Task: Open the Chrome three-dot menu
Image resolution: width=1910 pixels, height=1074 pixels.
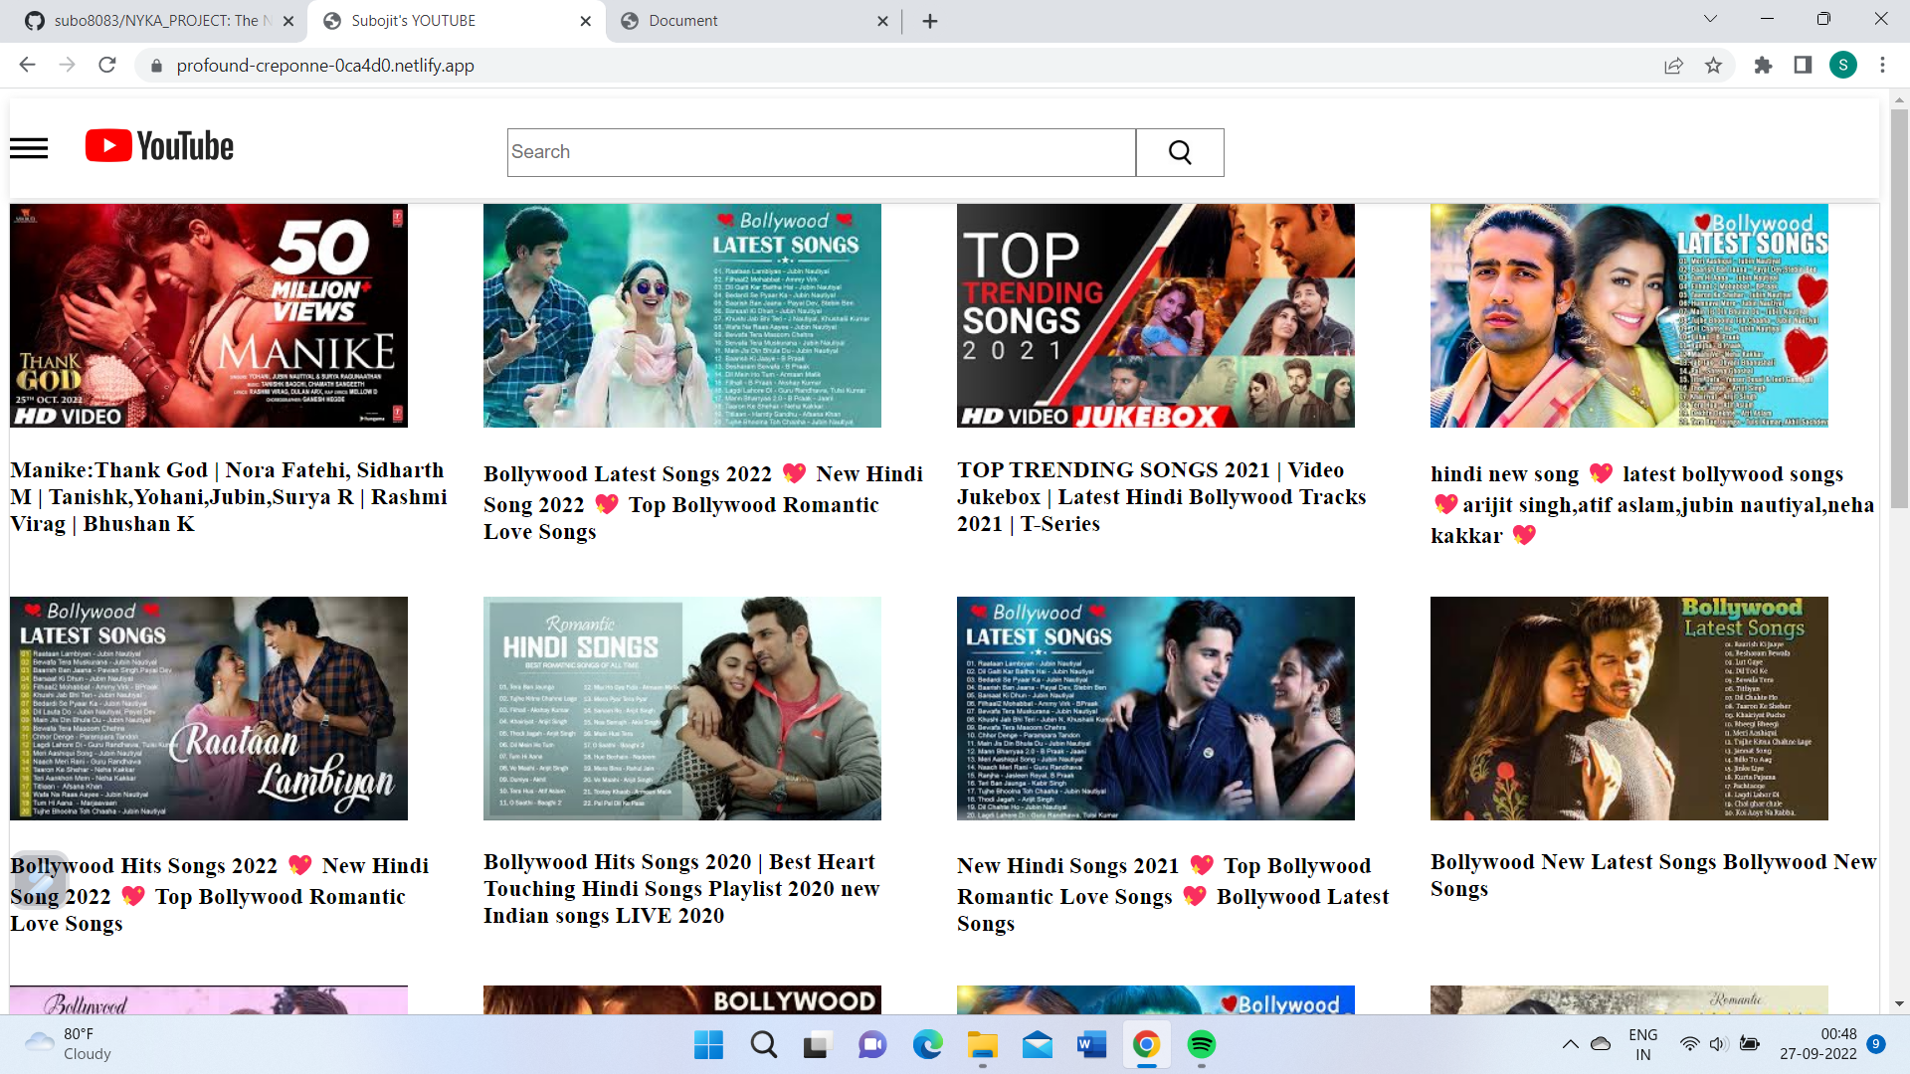Action: pyautogui.click(x=1882, y=66)
